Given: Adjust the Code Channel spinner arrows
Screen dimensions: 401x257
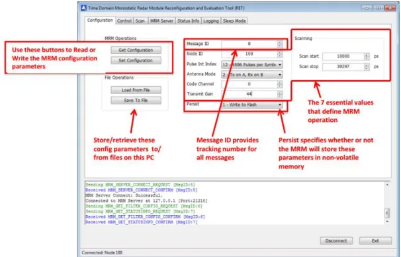Looking at the screenshot, I should pos(280,84).
